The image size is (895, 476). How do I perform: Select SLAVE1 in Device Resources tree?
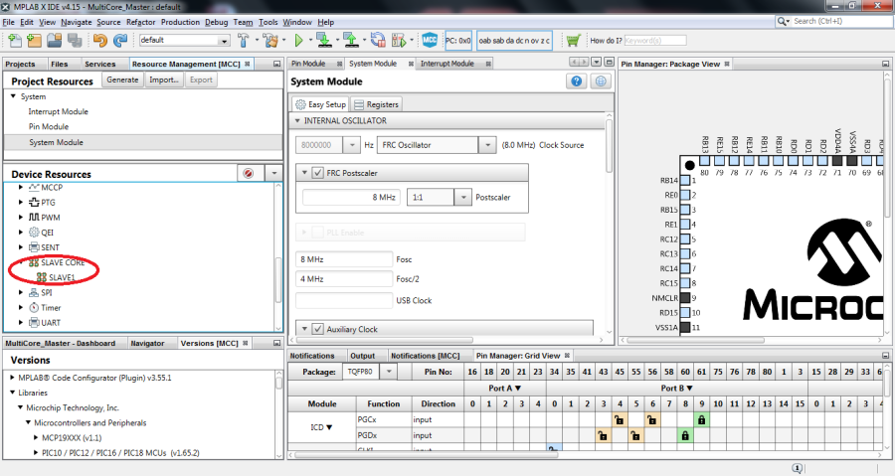(62, 277)
